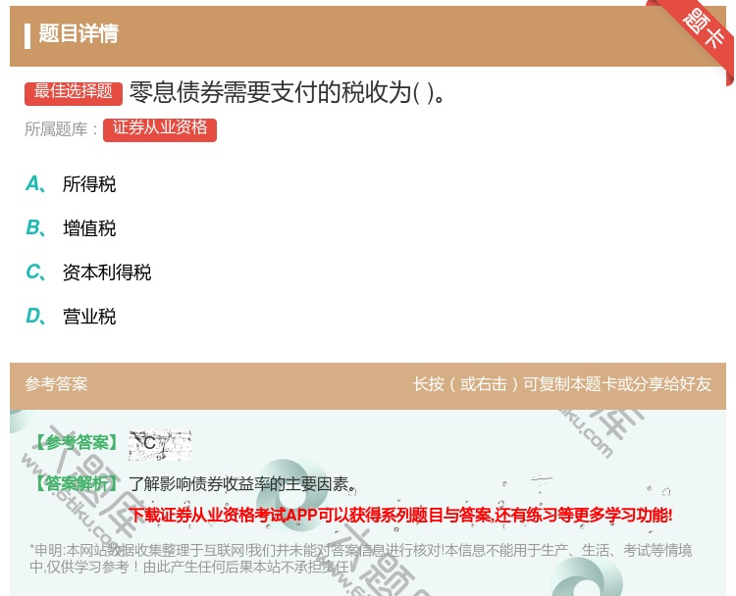Screen dimensions: 736x596
Task: Click the 题目详情 header title
Action: 79,34
